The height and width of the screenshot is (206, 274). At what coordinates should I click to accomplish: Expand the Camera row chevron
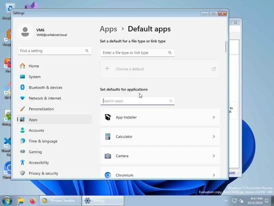214,156
